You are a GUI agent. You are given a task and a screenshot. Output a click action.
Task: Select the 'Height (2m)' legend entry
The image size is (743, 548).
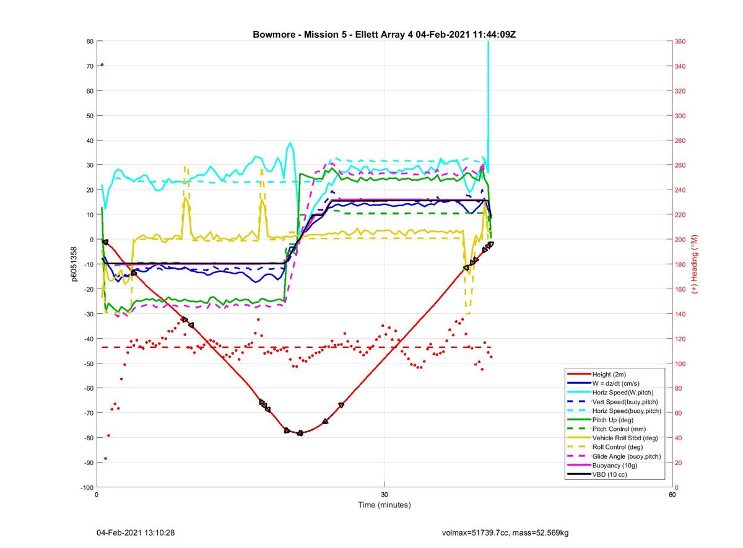609,375
